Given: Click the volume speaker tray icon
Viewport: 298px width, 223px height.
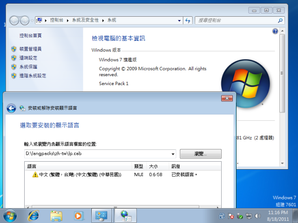Looking at the screenshot, I should 257,216.
